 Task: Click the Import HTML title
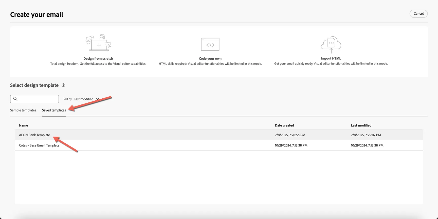331,58
